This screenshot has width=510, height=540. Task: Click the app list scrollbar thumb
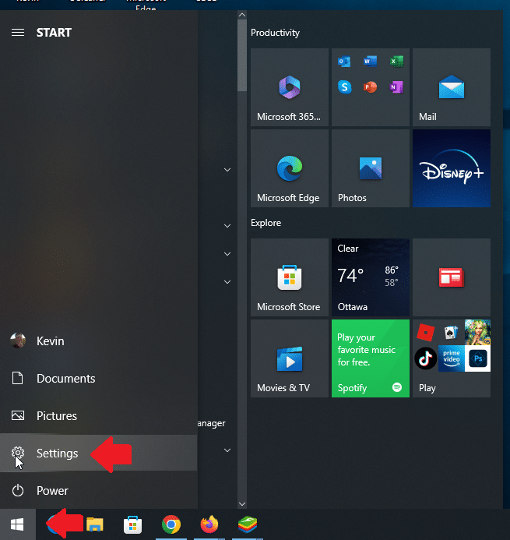coord(242,55)
